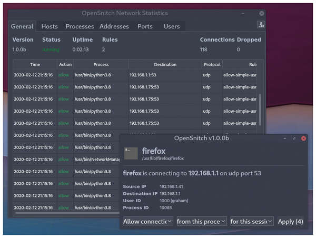
Task: Click the User ID value 1000 (graham)
Action: [174, 201]
